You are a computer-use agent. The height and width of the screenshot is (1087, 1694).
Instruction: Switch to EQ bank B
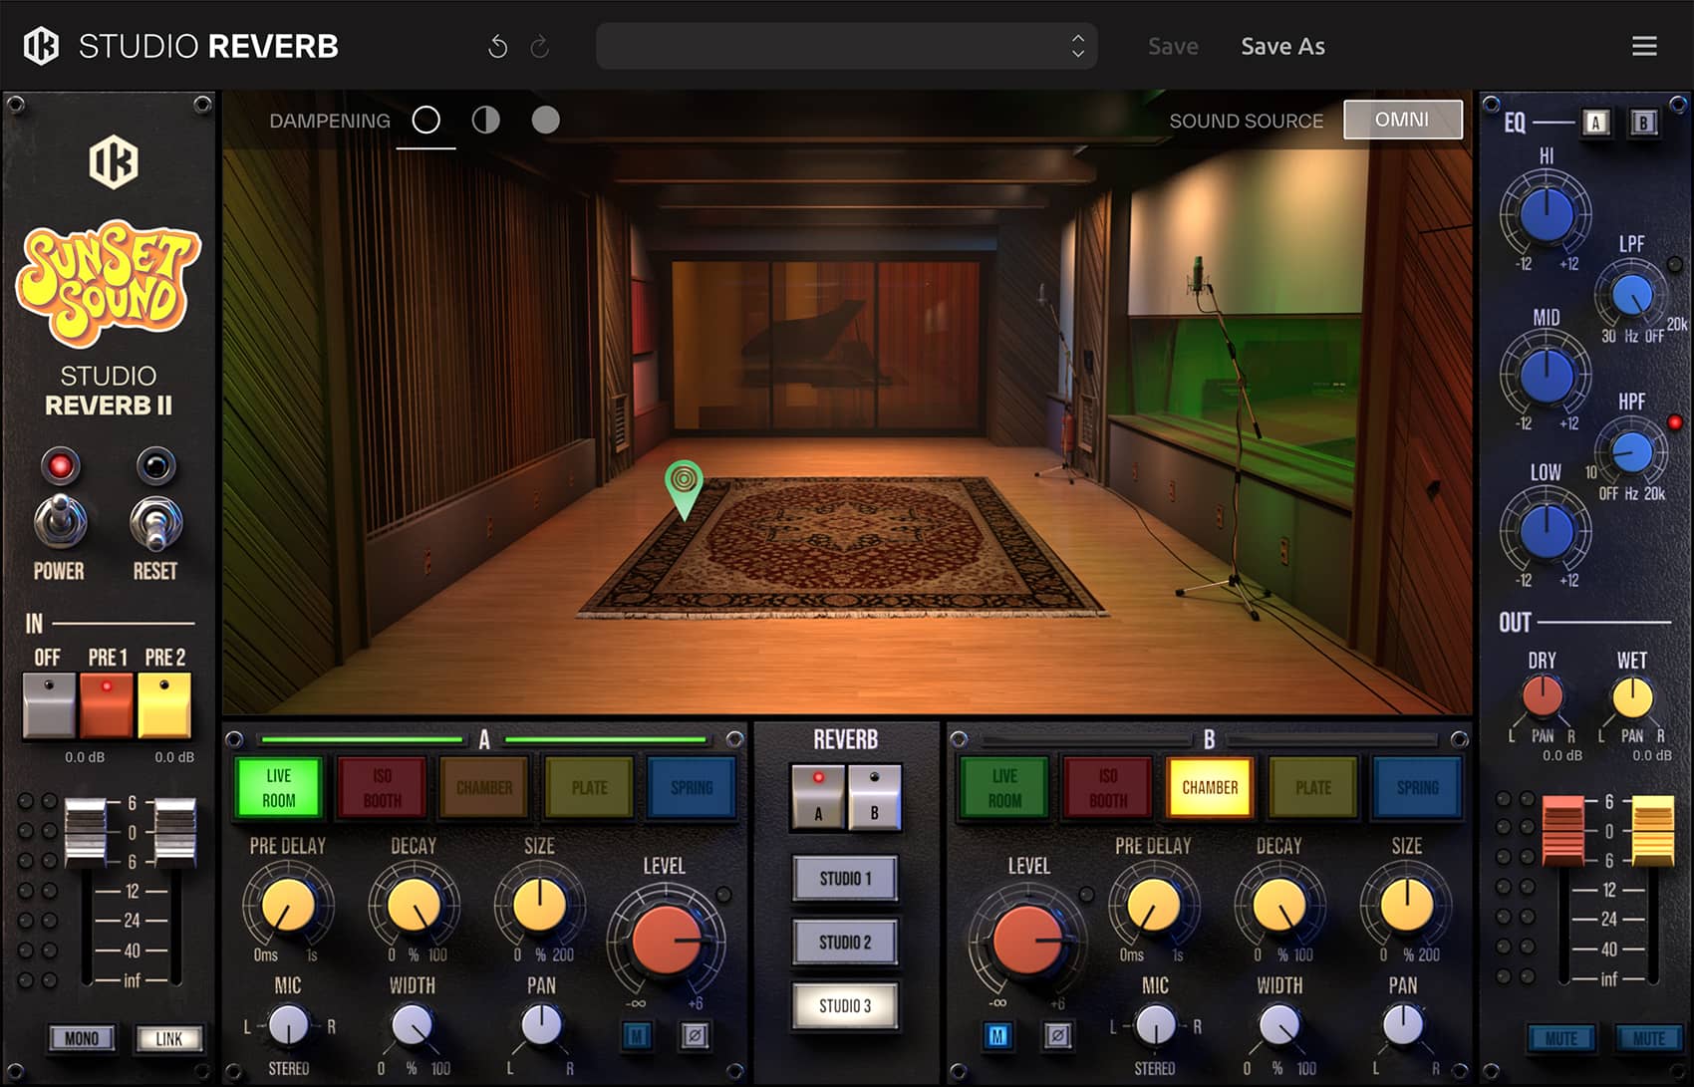(1643, 123)
